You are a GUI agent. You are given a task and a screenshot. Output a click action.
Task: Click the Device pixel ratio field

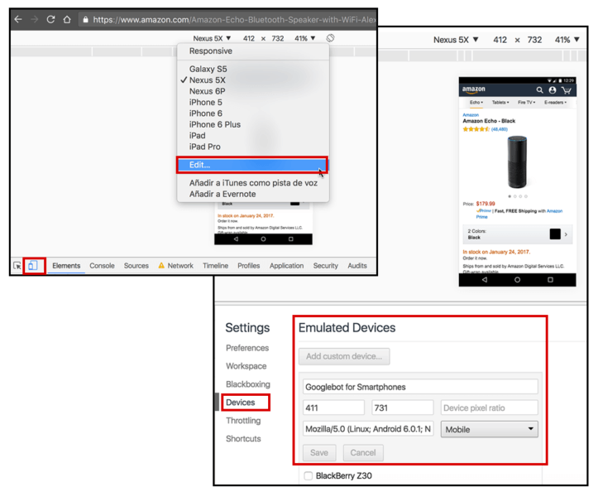tap(490, 408)
